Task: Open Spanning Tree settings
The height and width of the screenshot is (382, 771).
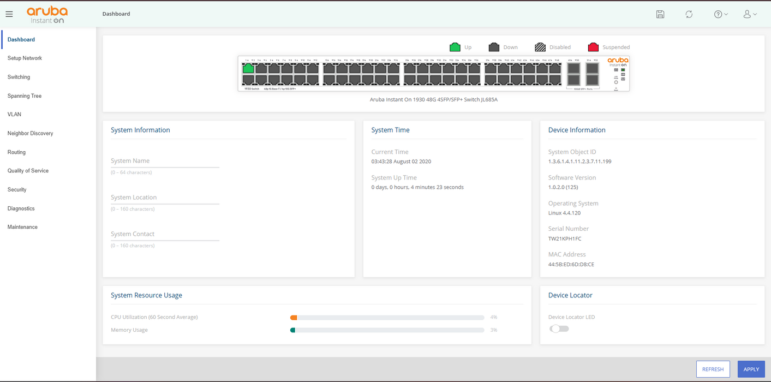Action: pos(25,96)
